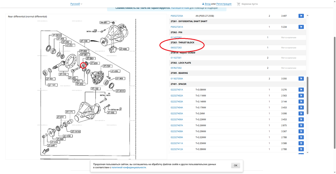Add spacer 022327407A to cart
336x174 pixels.
pyautogui.click(x=301, y=125)
